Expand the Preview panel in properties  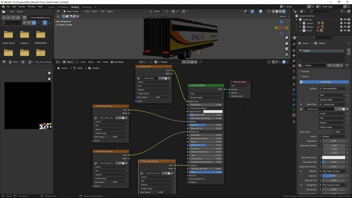(x=306, y=71)
